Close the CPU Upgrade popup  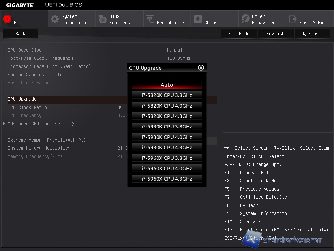point(201,68)
